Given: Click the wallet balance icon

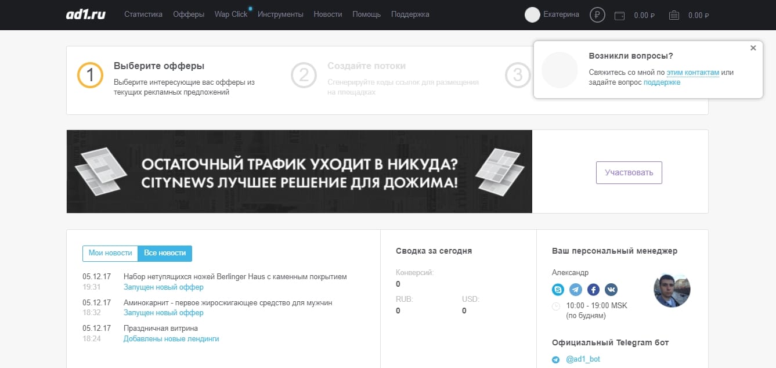Looking at the screenshot, I should [x=619, y=16].
